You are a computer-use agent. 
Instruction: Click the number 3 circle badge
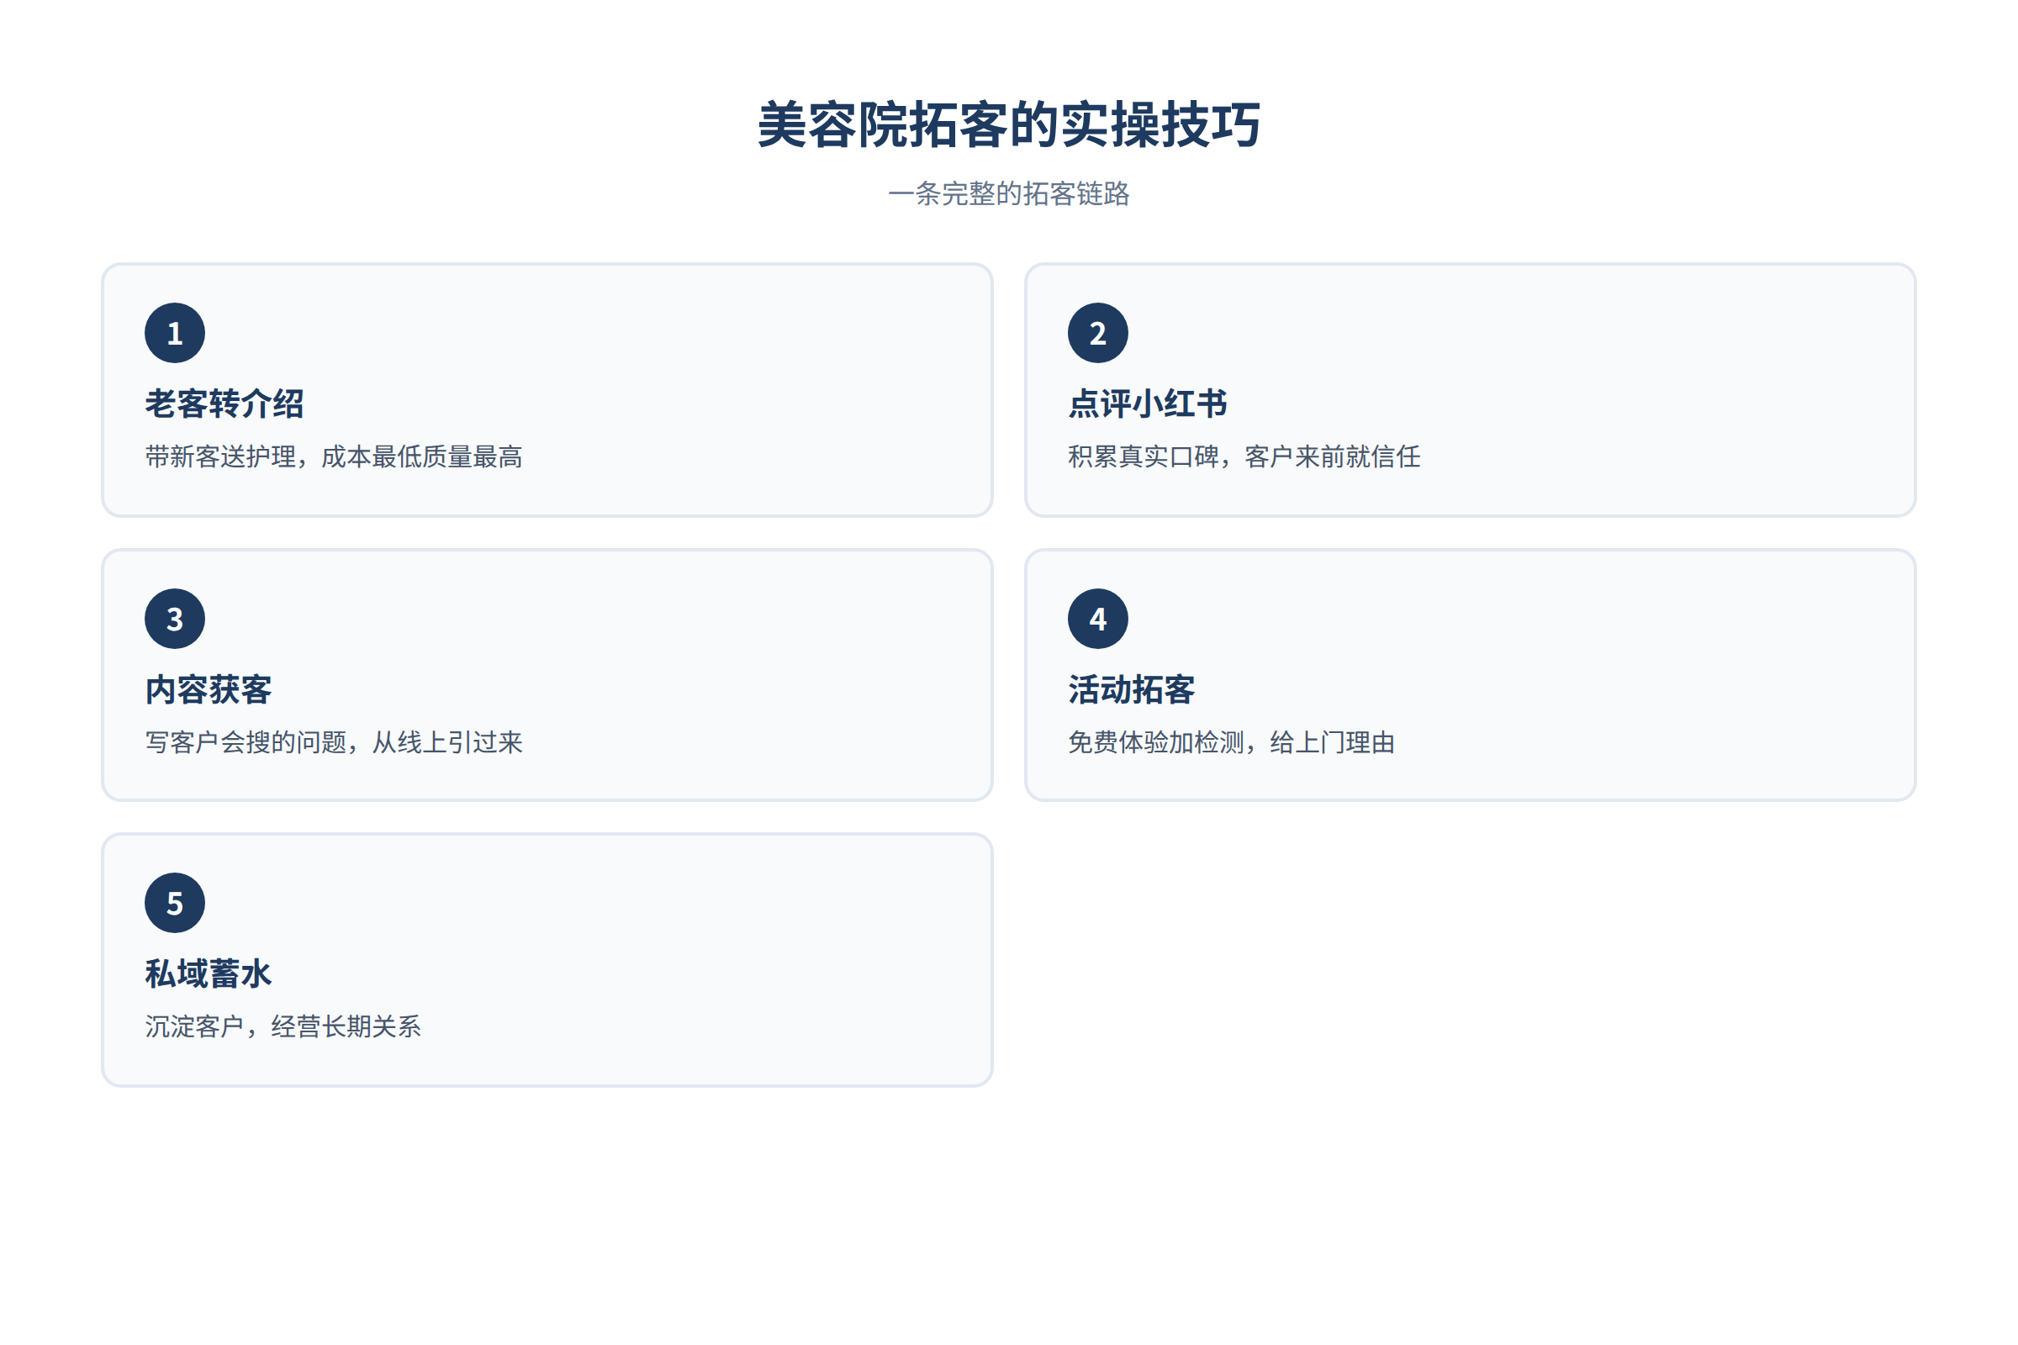pyautogui.click(x=175, y=619)
